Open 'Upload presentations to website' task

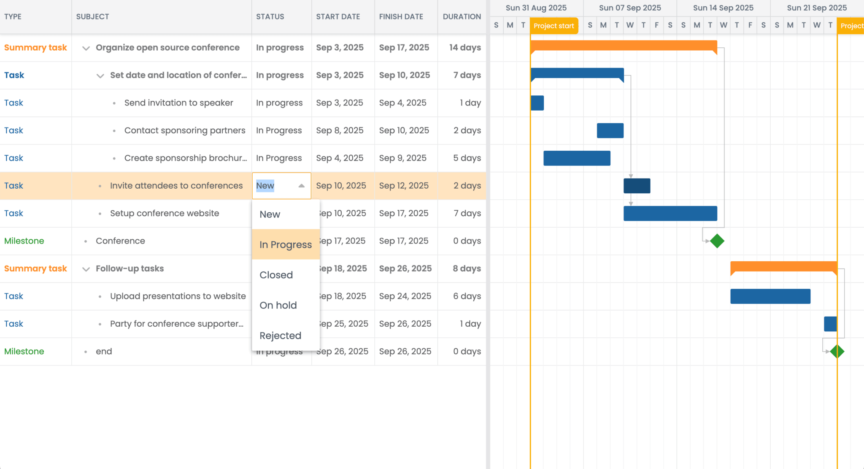(x=178, y=296)
